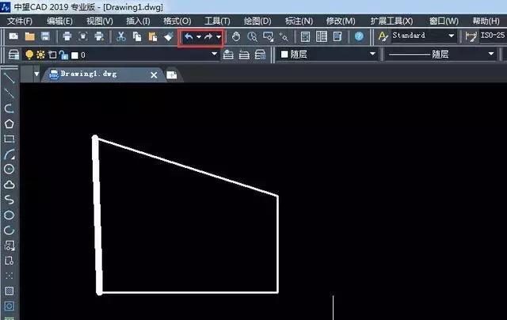This screenshot has width=507, height=320.
Task: Open the document tab list arrow
Action: [x=36, y=74]
